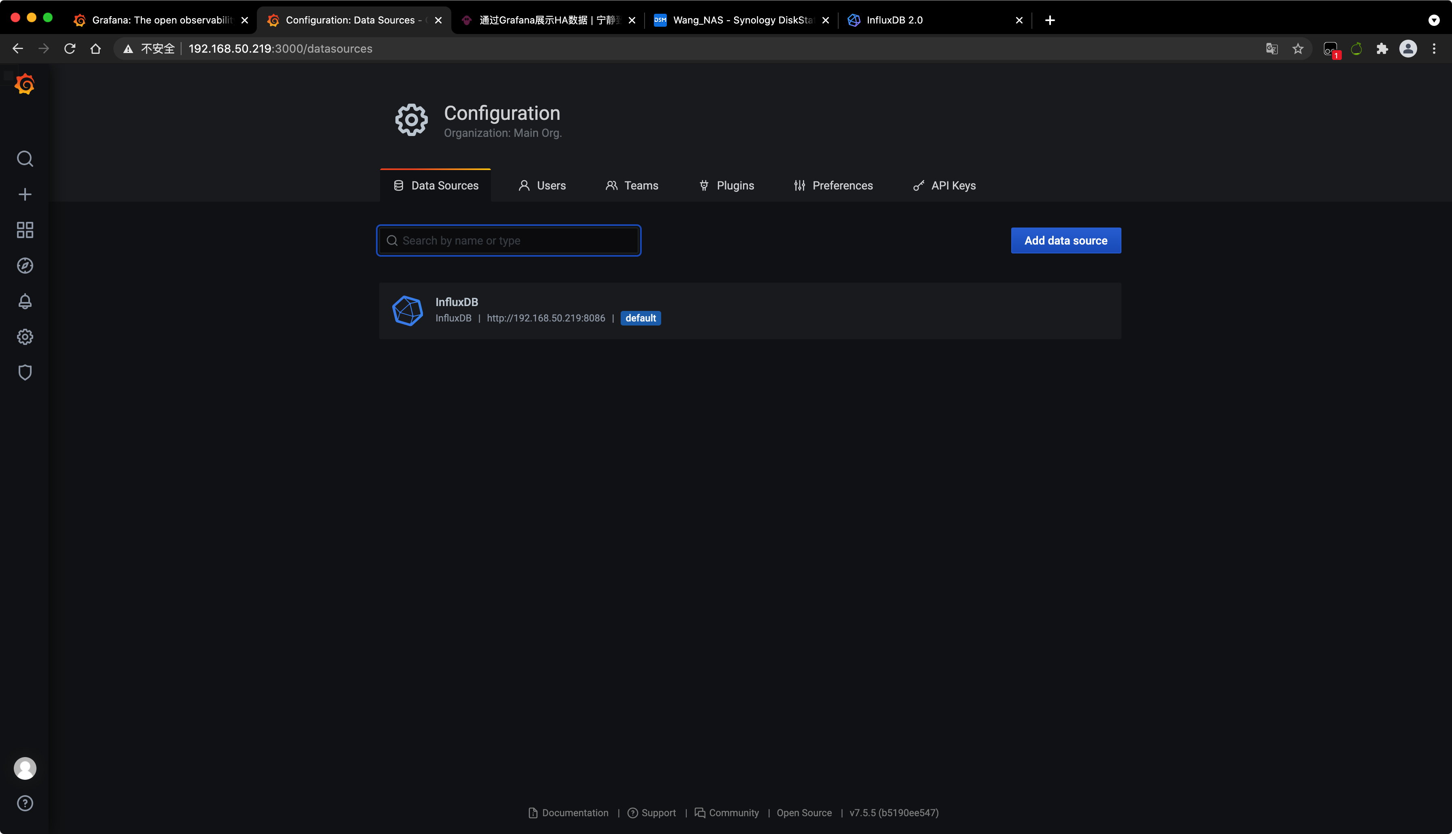Click the large Configuration gear header icon

[x=412, y=120]
